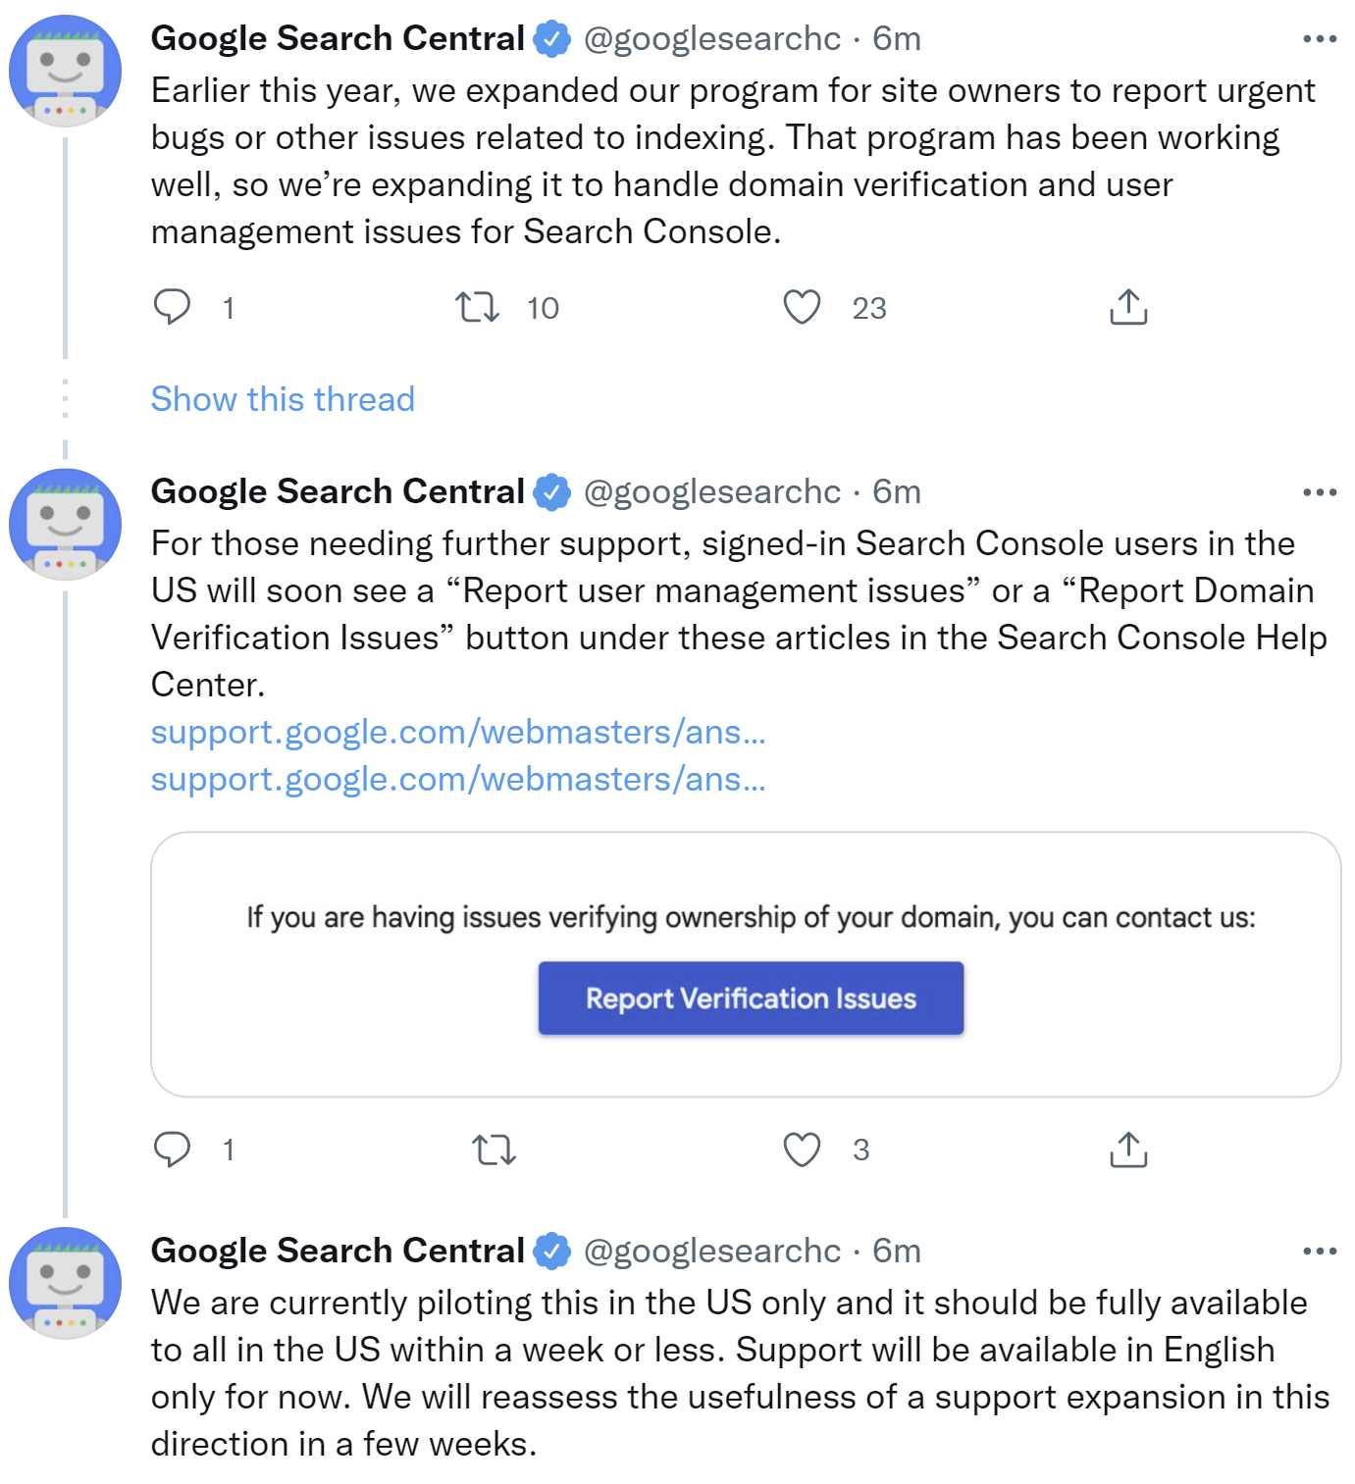Click the verified badge next to Google Search Central

click(553, 37)
